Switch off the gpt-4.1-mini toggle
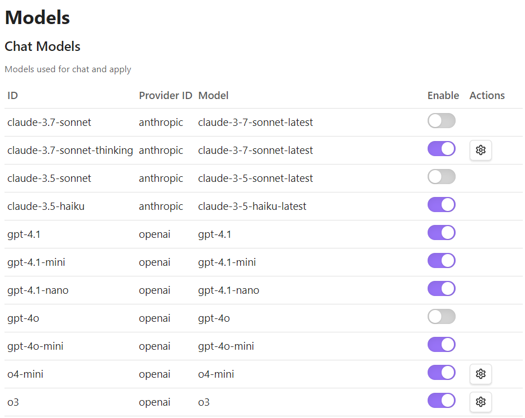 441,261
